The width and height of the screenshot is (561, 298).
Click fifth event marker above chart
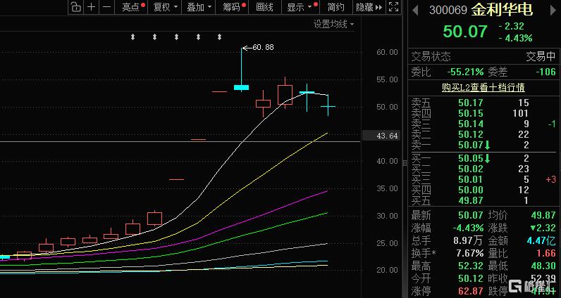pos(220,37)
